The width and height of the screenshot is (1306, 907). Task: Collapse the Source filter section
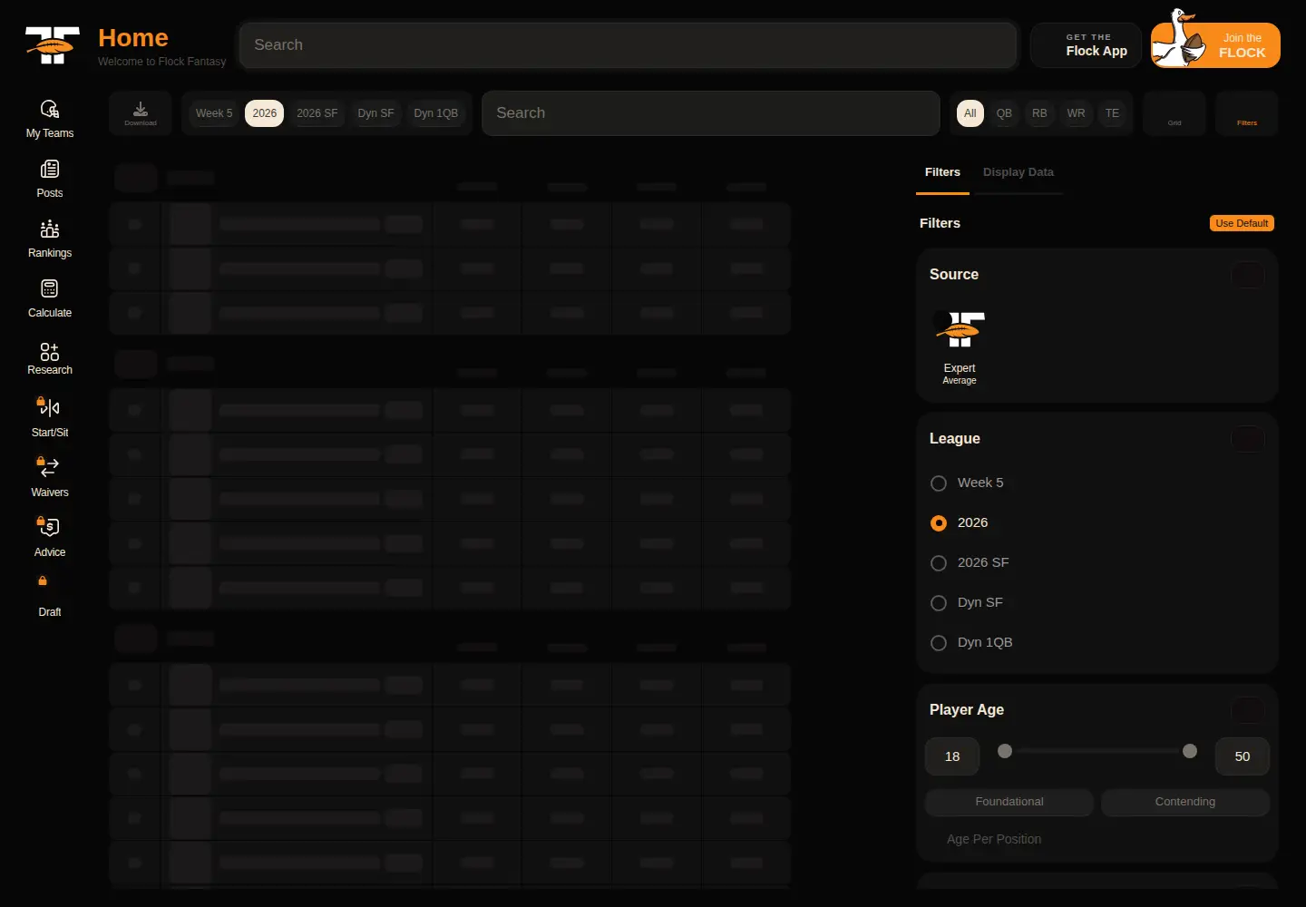1248,275
